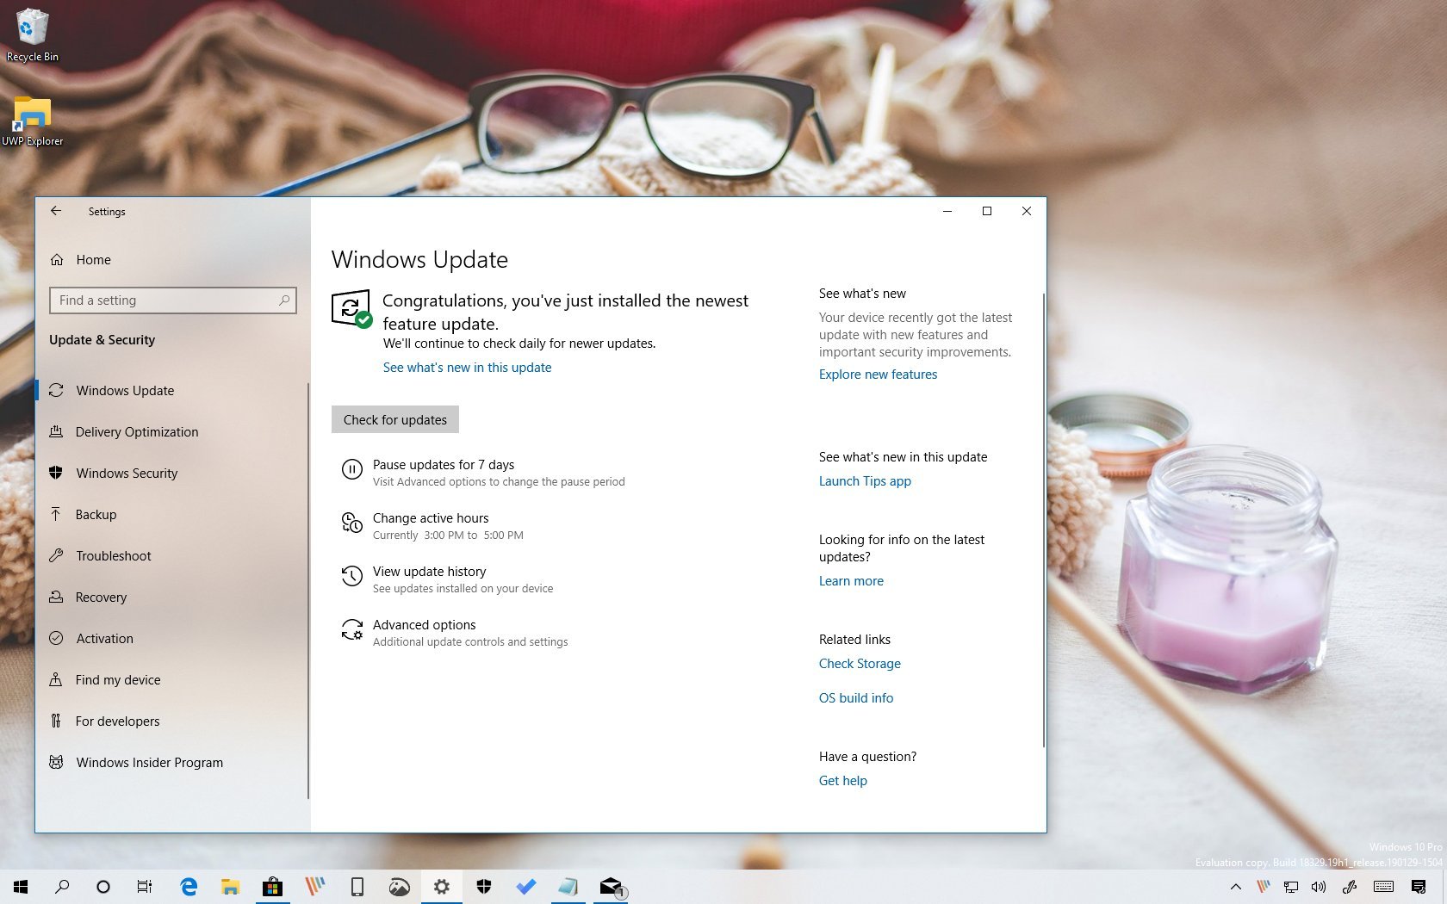Image resolution: width=1447 pixels, height=904 pixels.
Task: Open View update history
Action: pyautogui.click(x=429, y=572)
